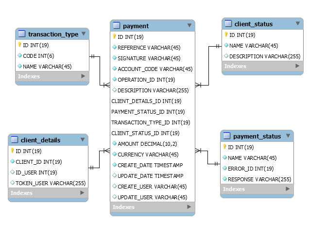Click the transaction_type table icon
This screenshot has height=225, width=309.
point(22,34)
